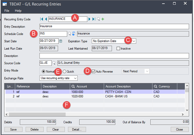This screenshot has height=135, width=194.
Task: Click the Source Code field GL-JE
Action: (45, 63)
